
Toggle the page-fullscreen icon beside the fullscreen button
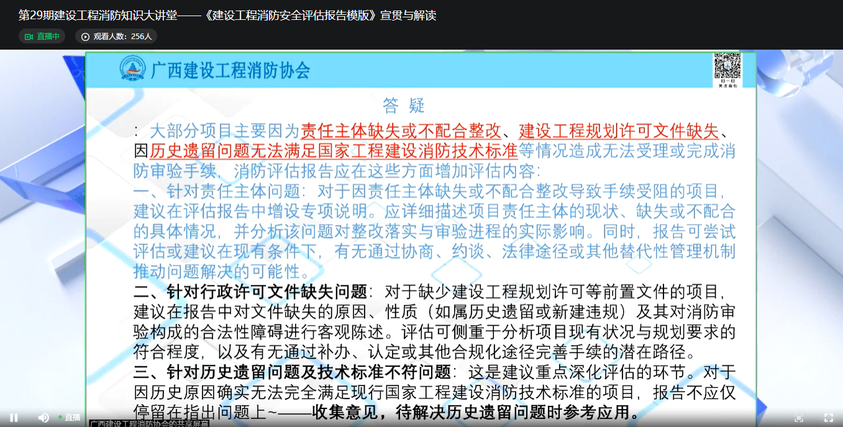coord(799,418)
